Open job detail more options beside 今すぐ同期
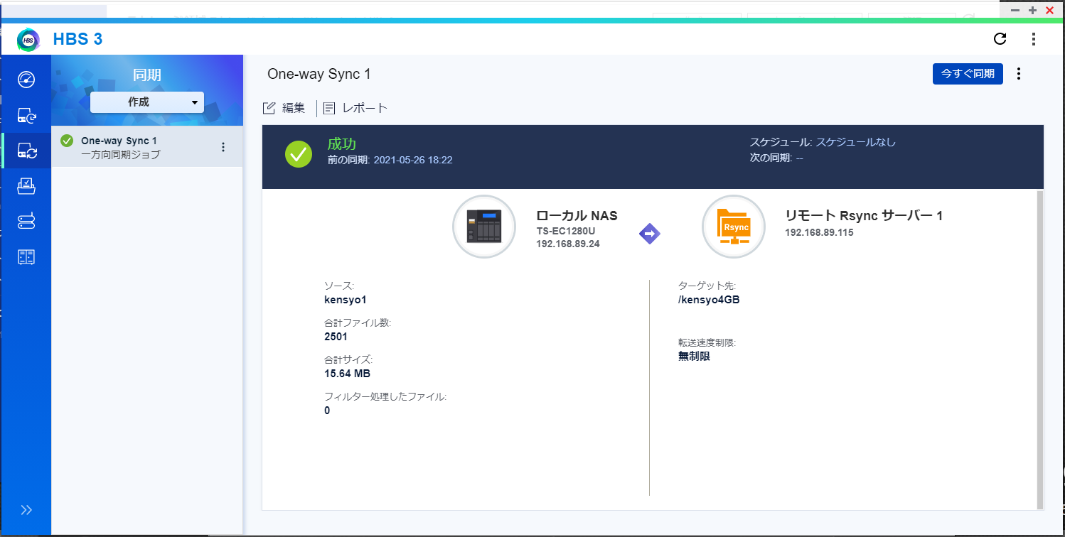This screenshot has height=537, width=1065. [x=1019, y=74]
